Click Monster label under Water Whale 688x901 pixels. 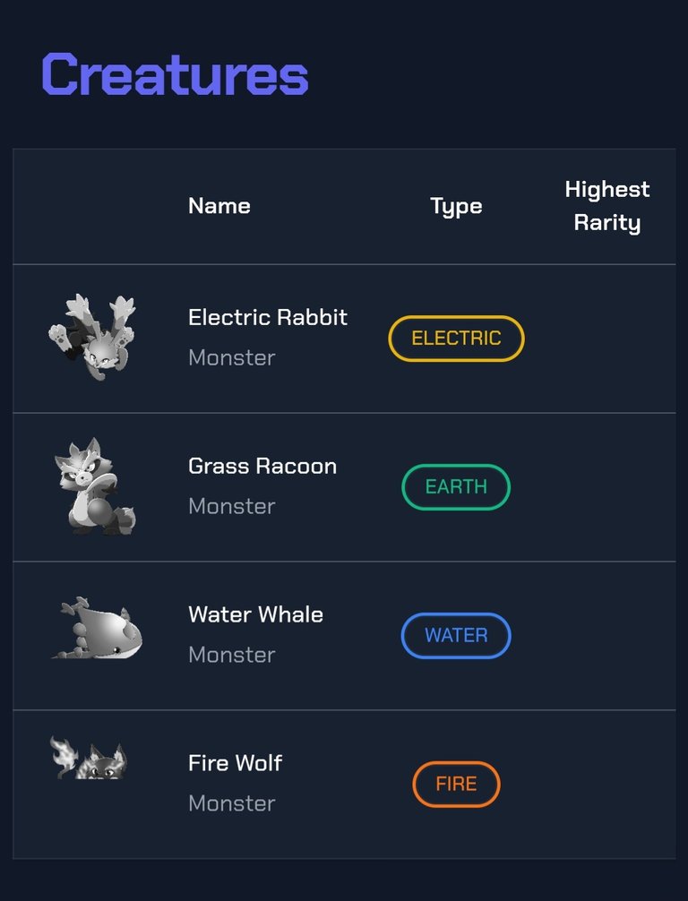pyautogui.click(x=232, y=655)
